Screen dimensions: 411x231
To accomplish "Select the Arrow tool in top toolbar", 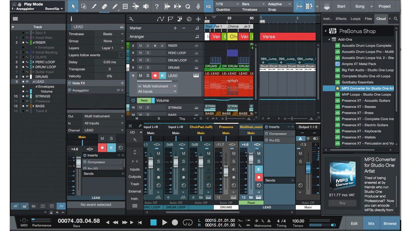I will [x=73, y=6].
